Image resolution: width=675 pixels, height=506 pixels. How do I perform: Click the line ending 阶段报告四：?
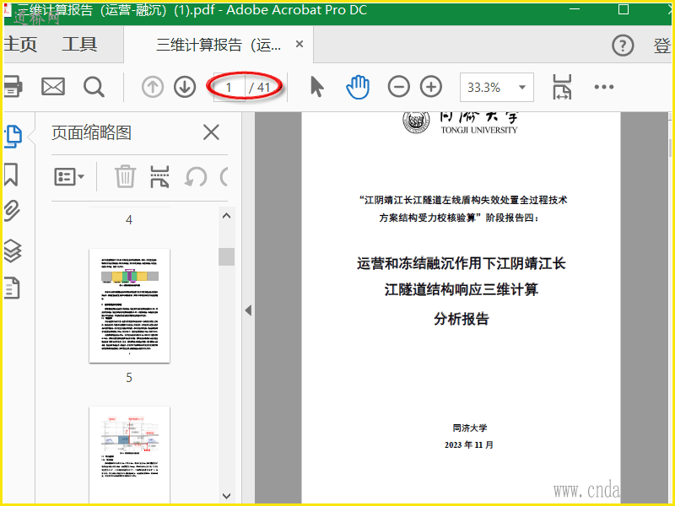click(x=459, y=218)
